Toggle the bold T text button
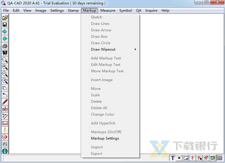 click(172, 159)
